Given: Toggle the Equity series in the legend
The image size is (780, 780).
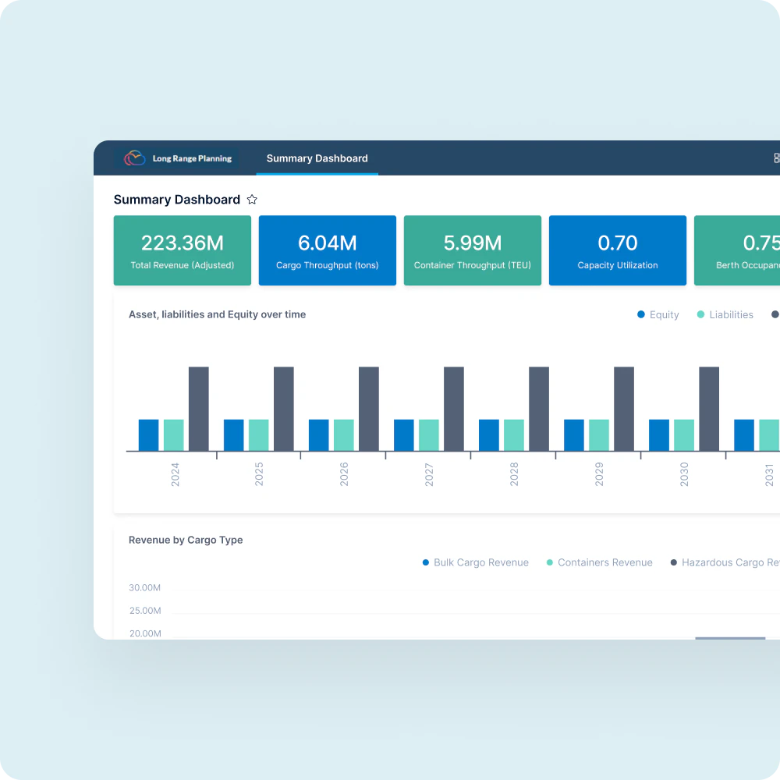Looking at the screenshot, I should [x=658, y=314].
